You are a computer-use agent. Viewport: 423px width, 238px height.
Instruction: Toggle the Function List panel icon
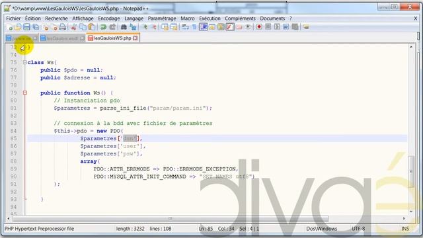click(230, 27)
